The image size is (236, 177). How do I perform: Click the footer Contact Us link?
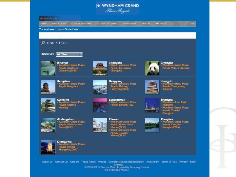pos(61,162)
